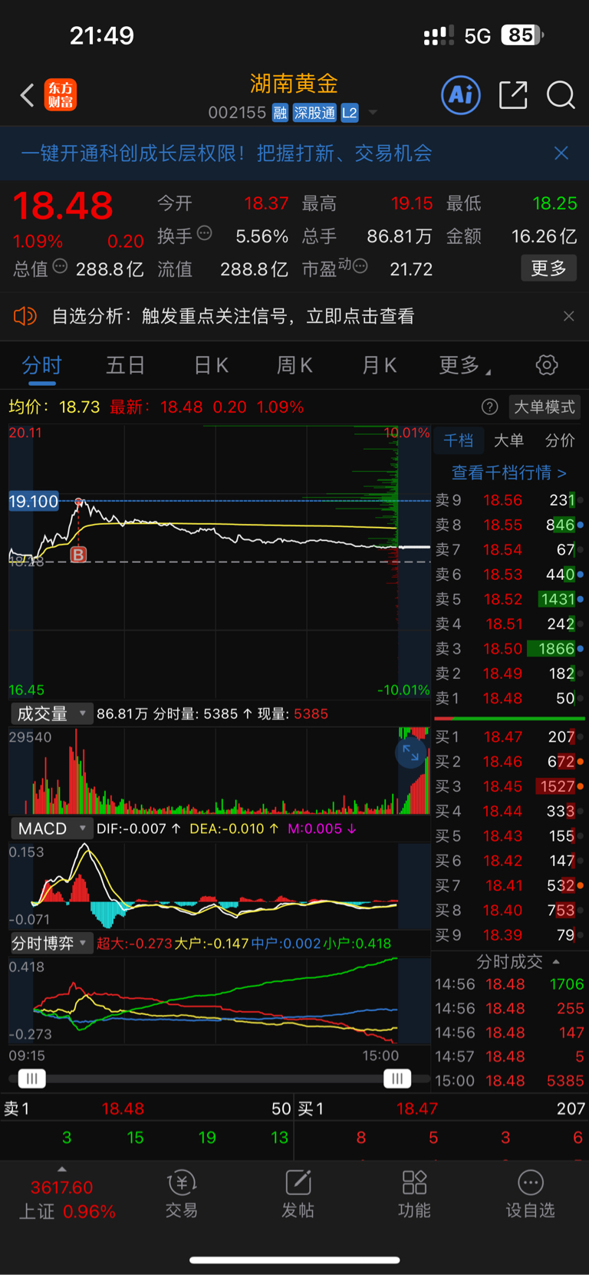Tap the 东方财富 app logo

[x=61, y=95]
